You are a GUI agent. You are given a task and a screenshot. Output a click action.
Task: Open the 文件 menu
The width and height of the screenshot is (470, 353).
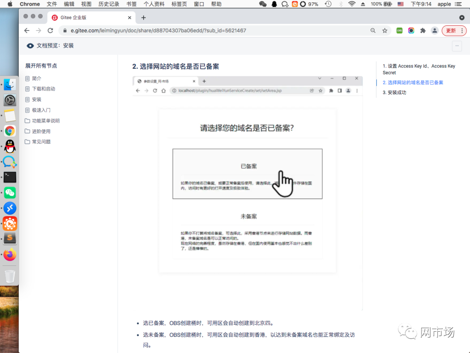[51, 4]
